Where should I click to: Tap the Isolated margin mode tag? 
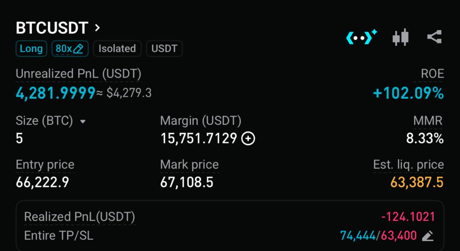tap(117, 49)
